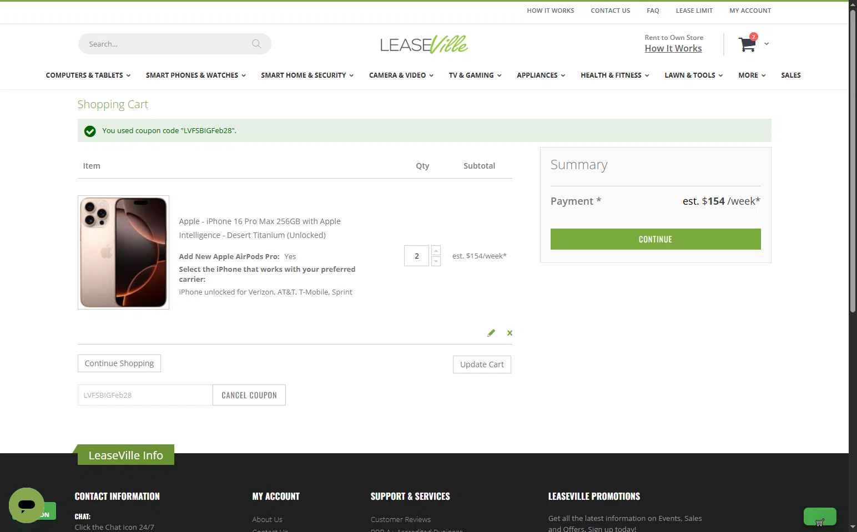Viewport: 857px width, 532px height.
Task: Edit item with the pencil icon
Action: (x=491, y=333)
